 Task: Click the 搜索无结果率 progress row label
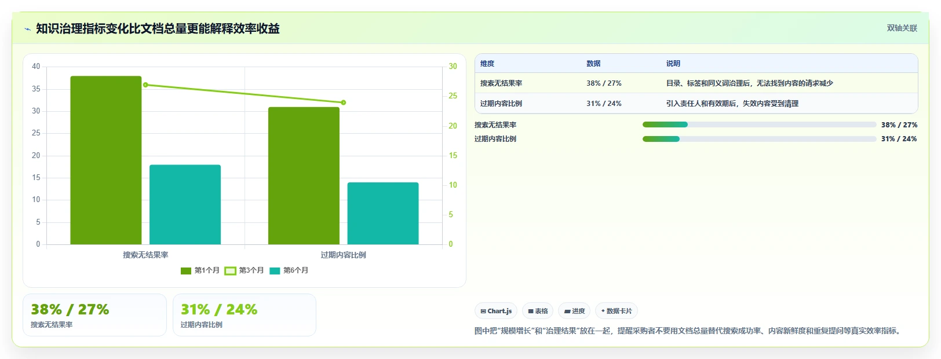(x=495, y=125)
